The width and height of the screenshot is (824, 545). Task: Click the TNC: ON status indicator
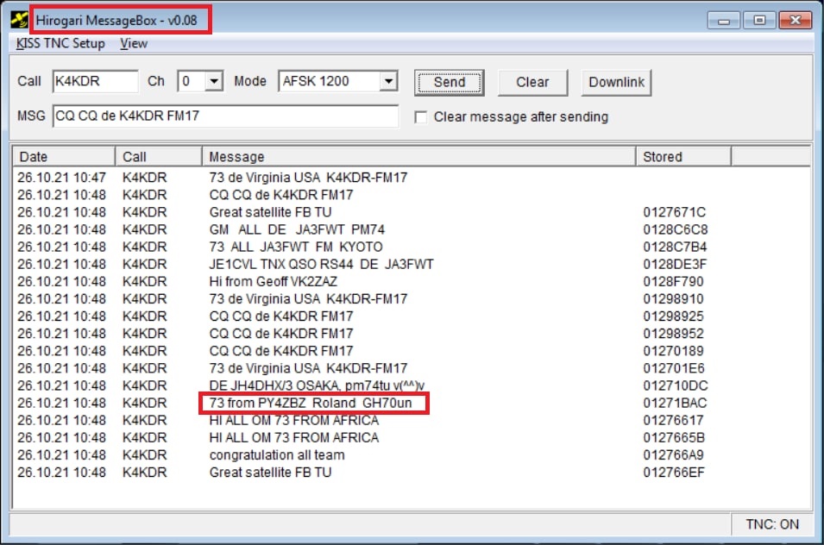click(772, 524)
